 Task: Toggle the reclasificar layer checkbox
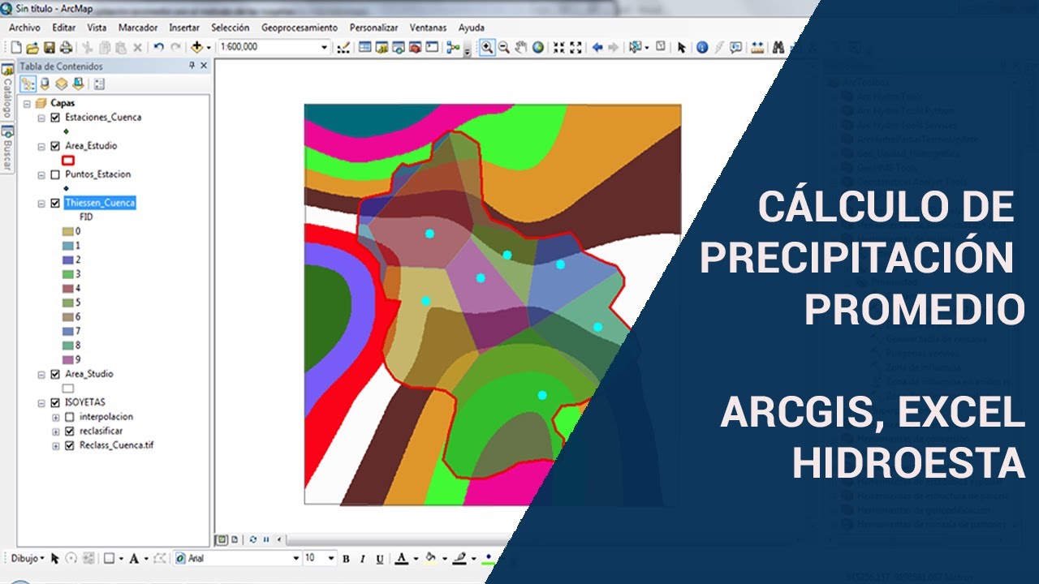(x=70, y=432)
